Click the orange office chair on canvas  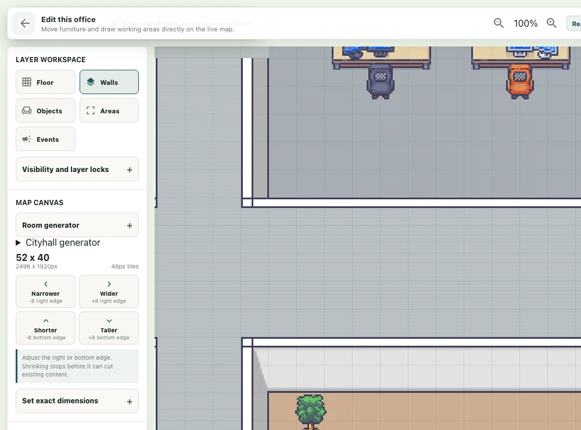pos(520,82)
